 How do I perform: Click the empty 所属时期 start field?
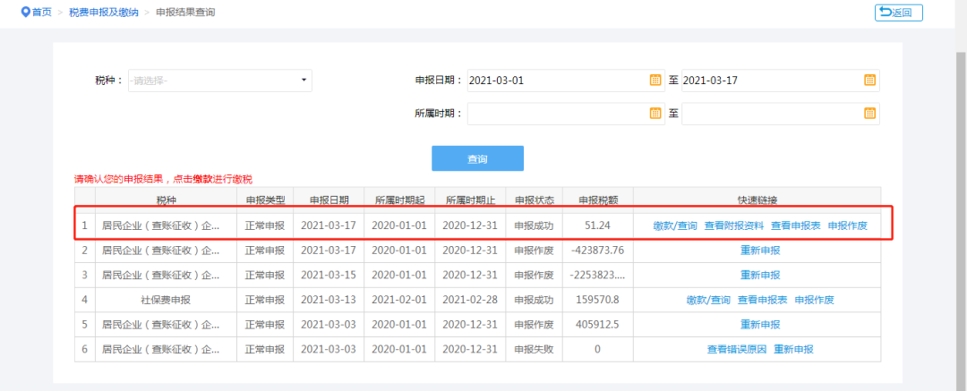click(x=566, y=114)
